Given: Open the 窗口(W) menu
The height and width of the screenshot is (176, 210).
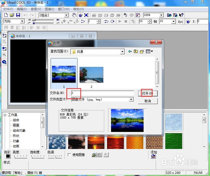Looking at the screenshot, I should 64,9.
